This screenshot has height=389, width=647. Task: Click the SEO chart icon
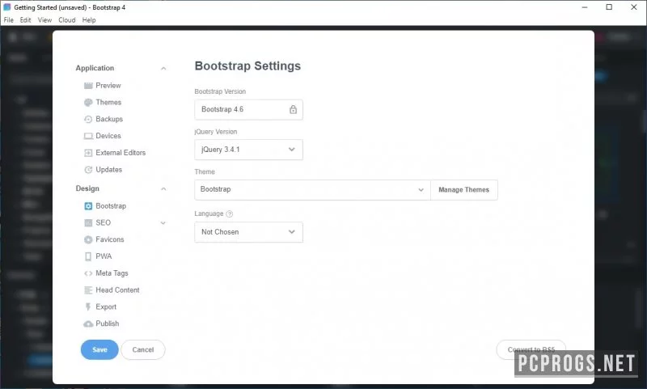click(88, 222)
